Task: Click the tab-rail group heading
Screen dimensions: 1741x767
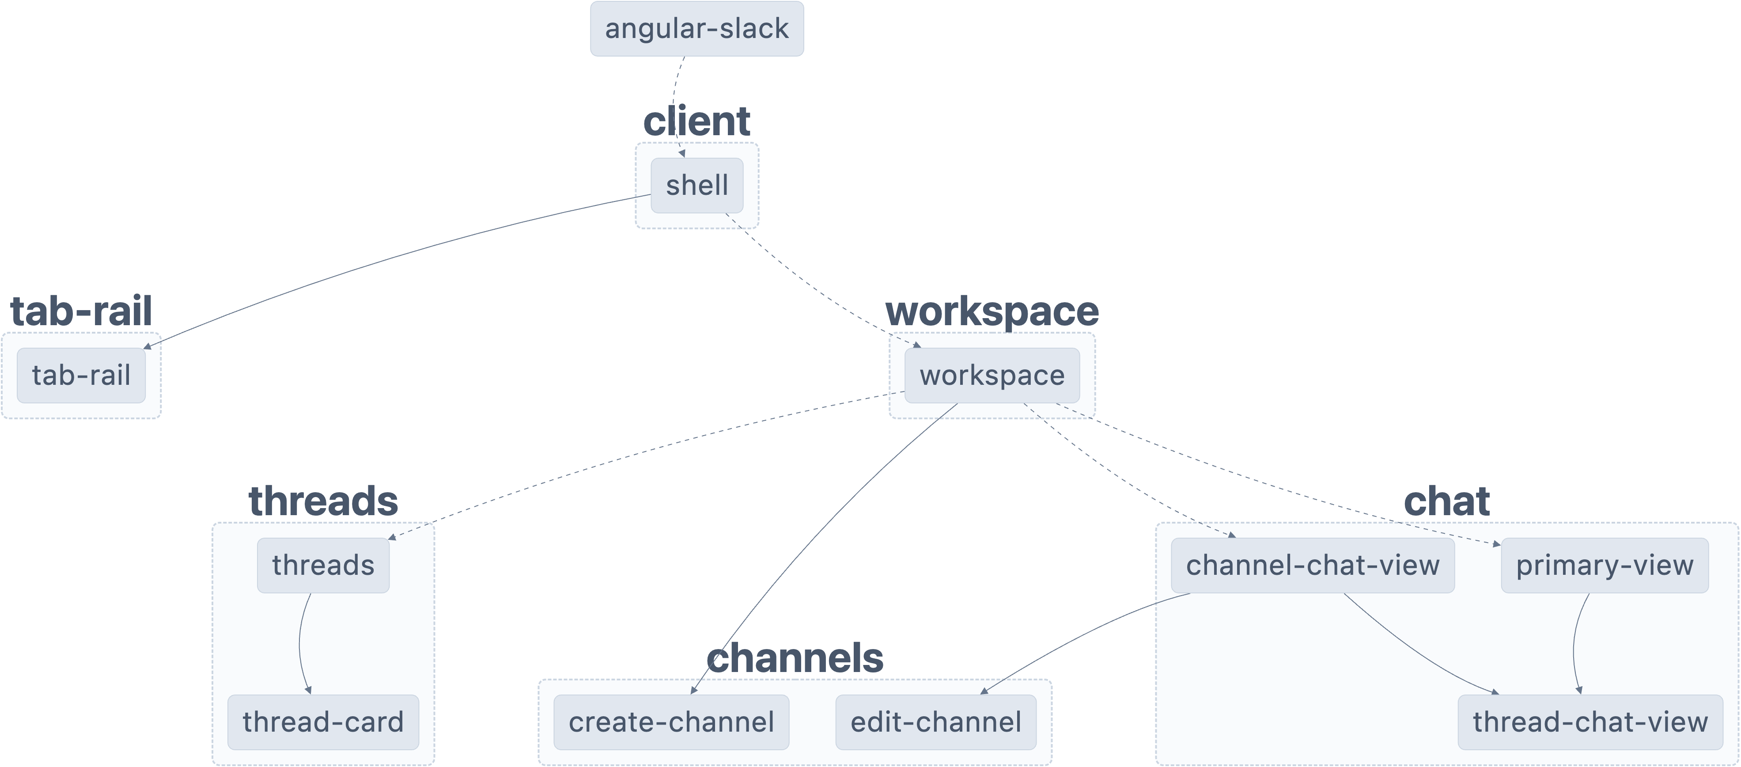Action: [x=81, y=311]
